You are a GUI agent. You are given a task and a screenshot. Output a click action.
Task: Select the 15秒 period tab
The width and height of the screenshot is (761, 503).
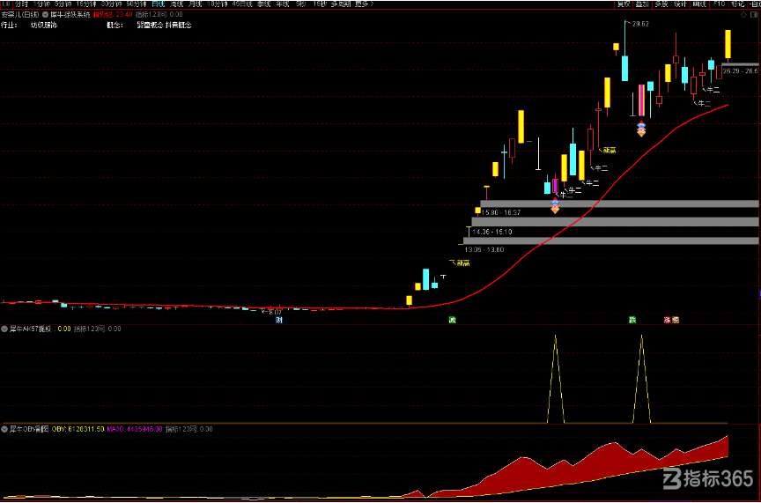click(x=320, y=4)
